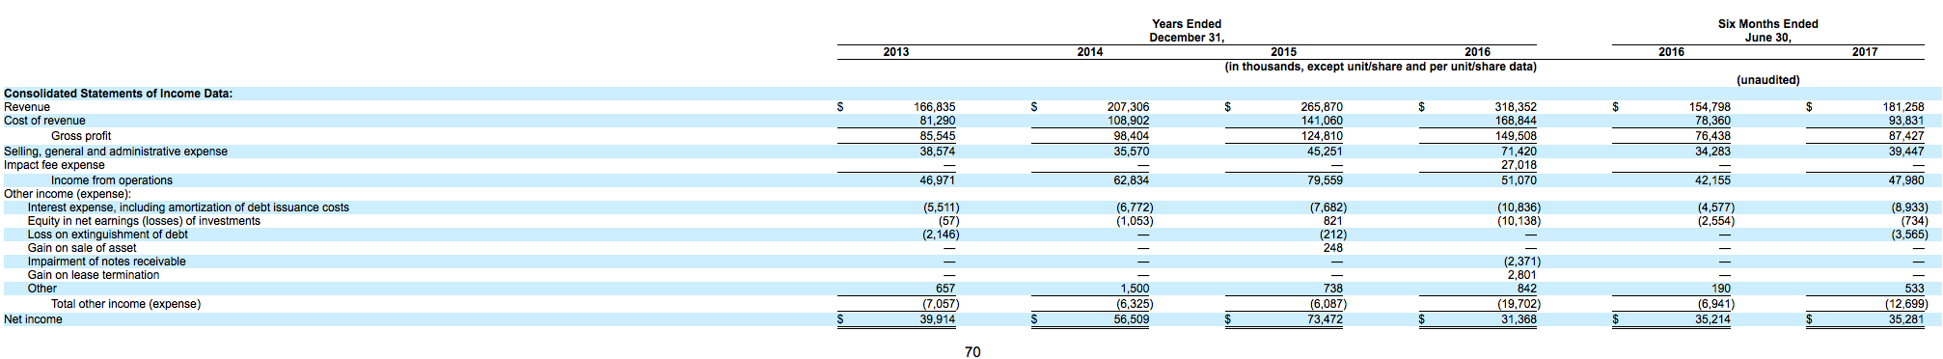Select the page number 70
This screenshot has height=359, width=1943.
coord(972,352)
